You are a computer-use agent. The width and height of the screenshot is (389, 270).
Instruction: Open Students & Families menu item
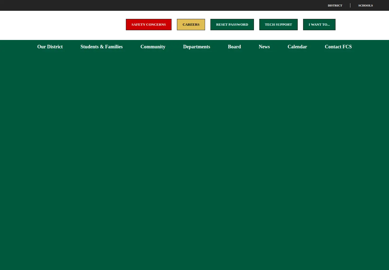pyautogui.click(x=102, y=47)
